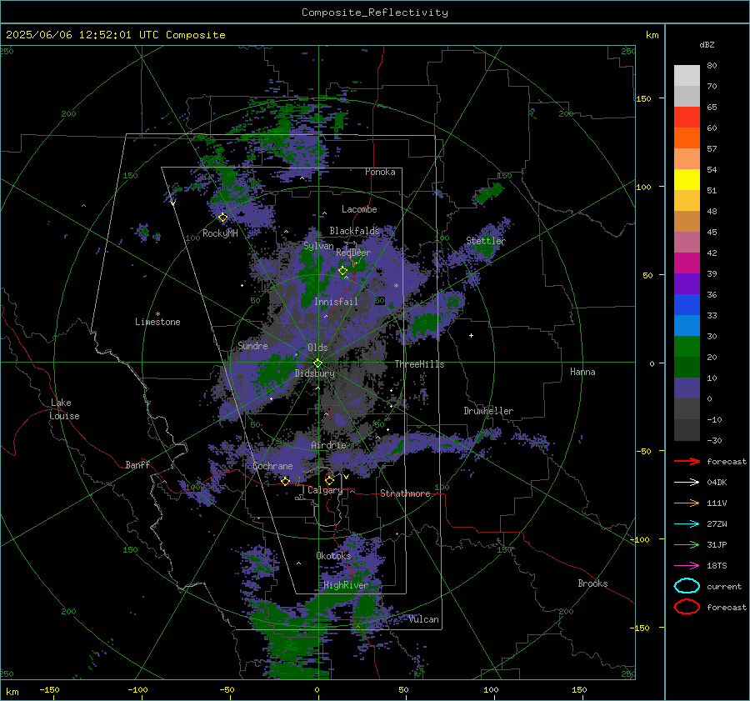Click the yellow diamond marker near RockyMH
Viewport: 750px width, 701px height.
pos(222,218)
